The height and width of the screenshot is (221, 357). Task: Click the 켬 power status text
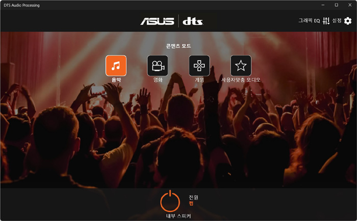[191, 203]
